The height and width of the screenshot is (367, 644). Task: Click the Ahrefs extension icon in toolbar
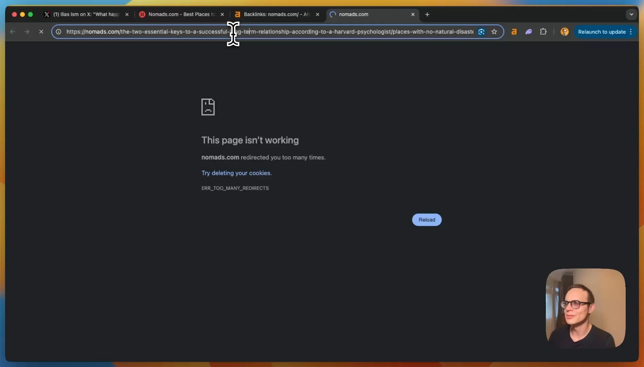click(x=514, y=32)
